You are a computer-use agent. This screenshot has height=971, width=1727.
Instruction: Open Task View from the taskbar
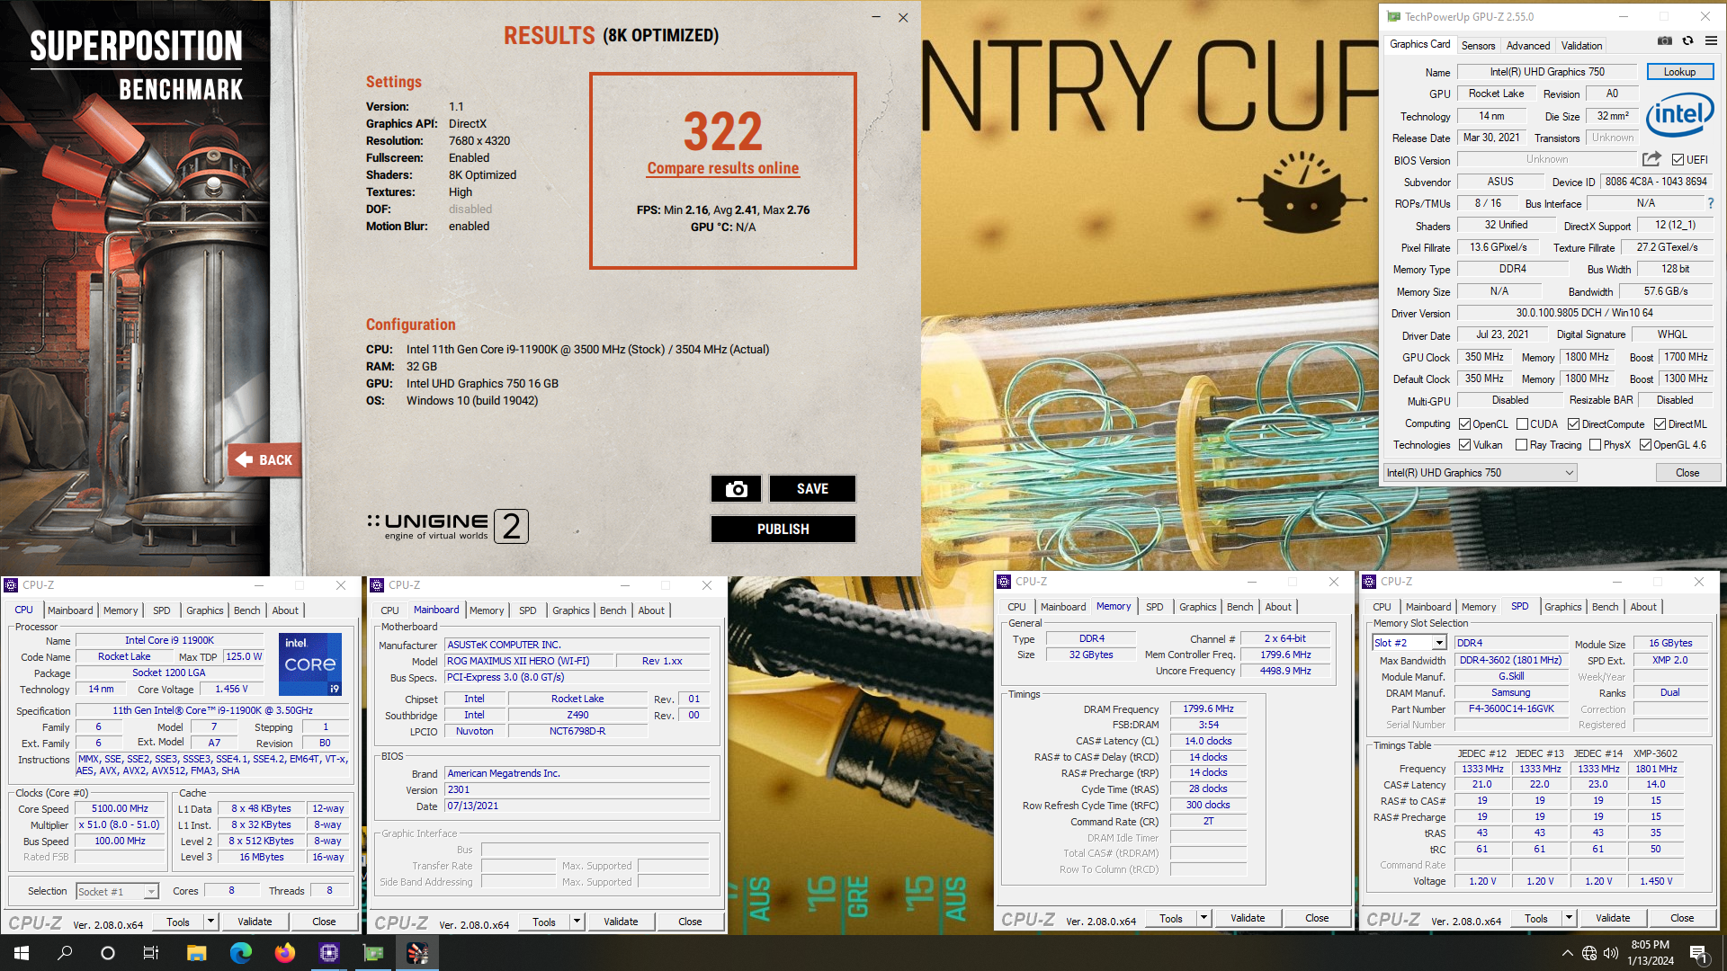pyautogui.click(x=151, y=953)
